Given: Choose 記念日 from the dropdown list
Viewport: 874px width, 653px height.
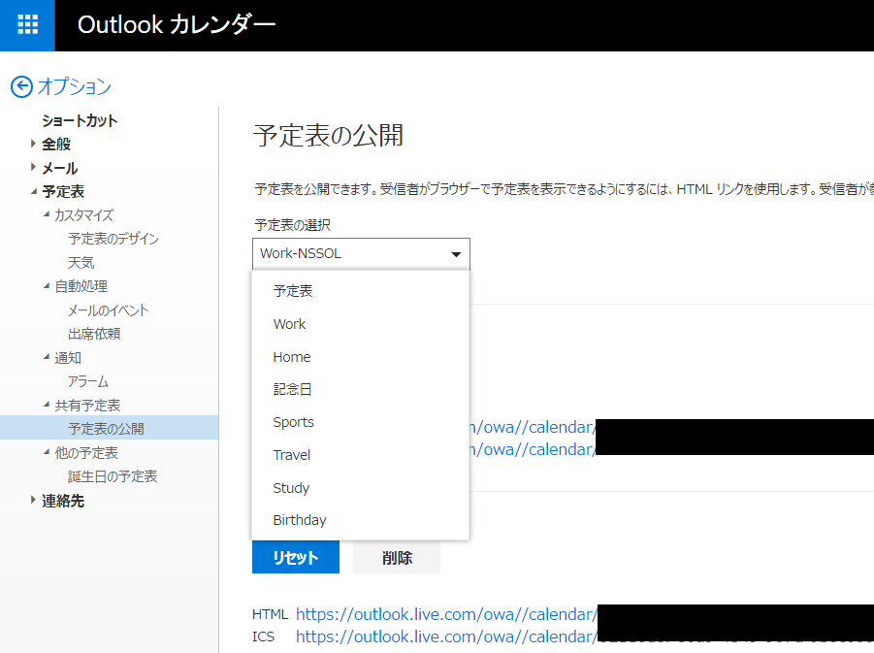Looking at the screenshot, I should point(360,389).
